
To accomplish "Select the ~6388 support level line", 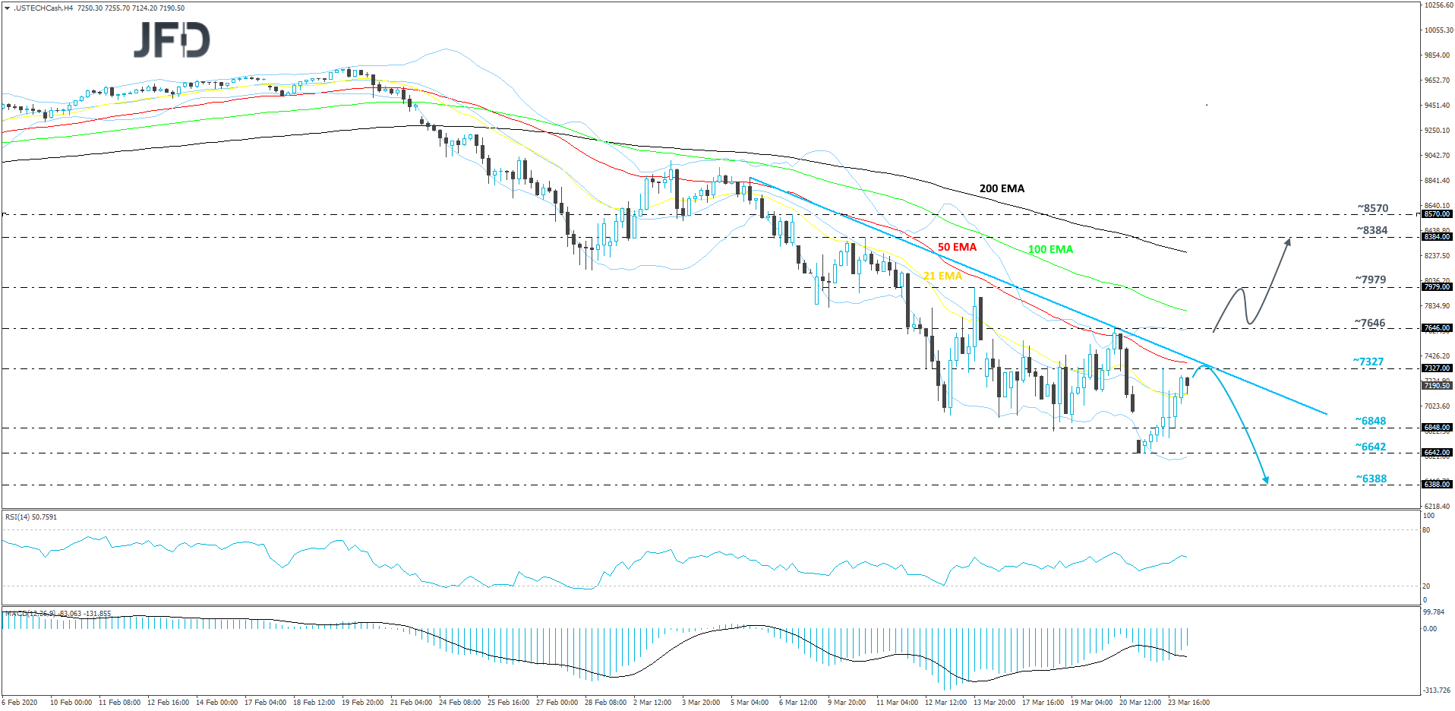I will coord(759,485).
